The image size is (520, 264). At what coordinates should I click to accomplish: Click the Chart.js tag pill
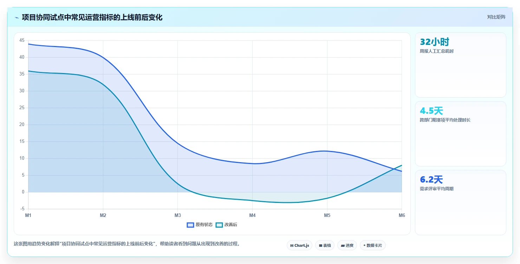tap(299, 245)
